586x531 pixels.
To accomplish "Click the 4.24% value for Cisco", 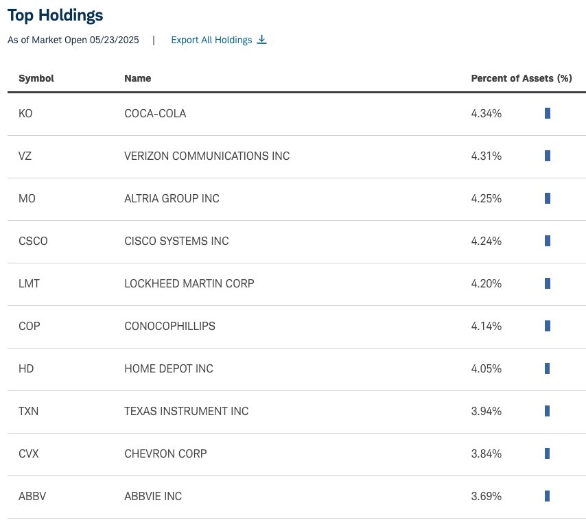I will [x=487, y=241].
